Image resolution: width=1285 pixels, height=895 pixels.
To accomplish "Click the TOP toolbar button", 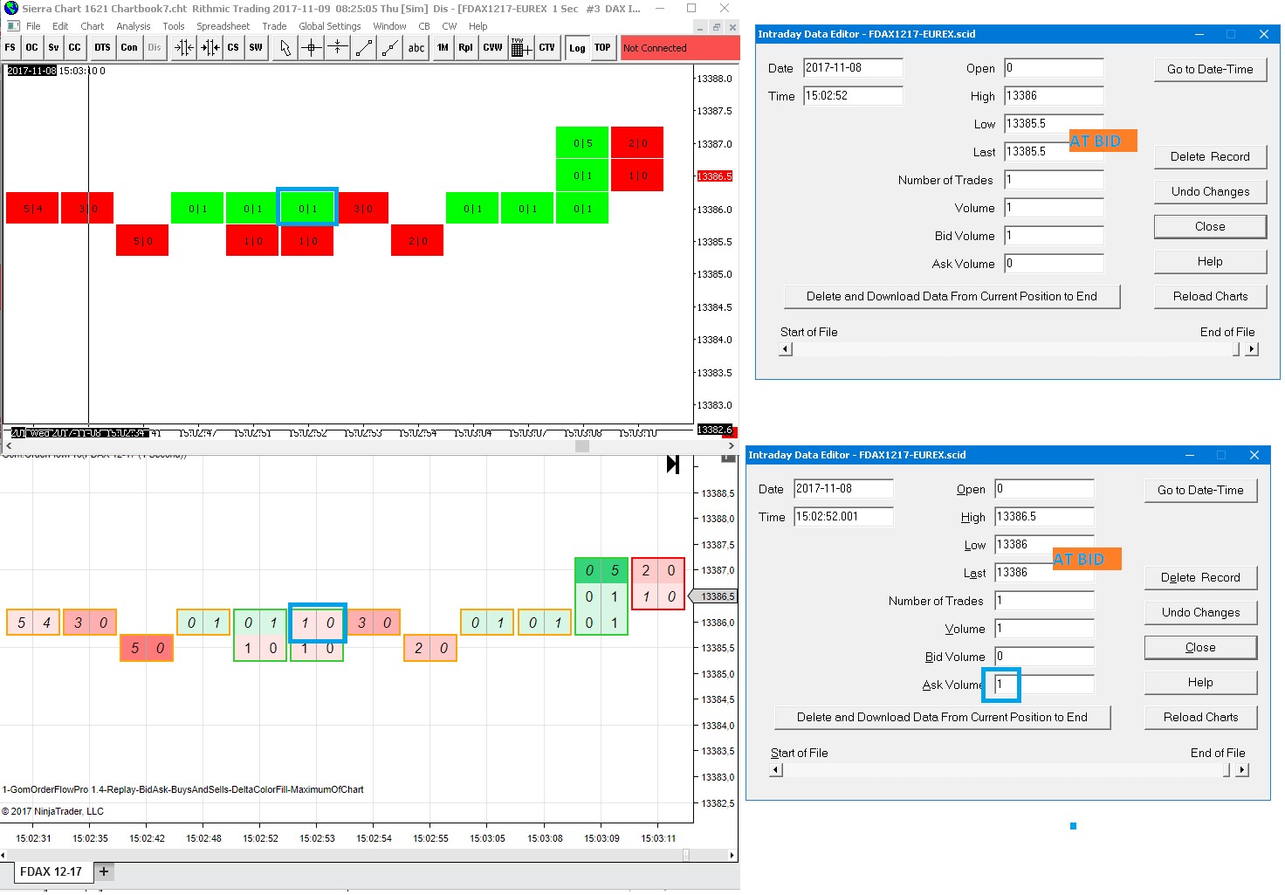I will 602,48.
